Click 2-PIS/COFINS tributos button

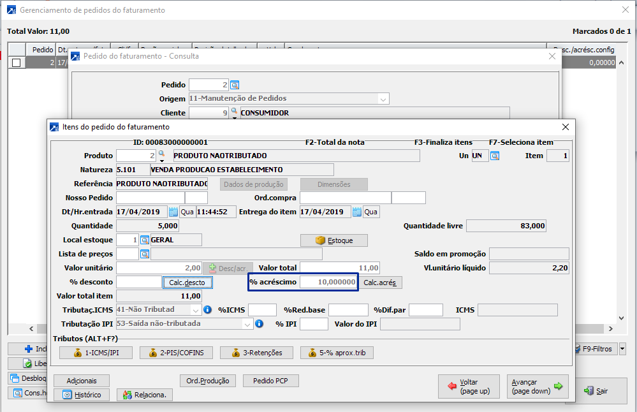click(176, 353)
